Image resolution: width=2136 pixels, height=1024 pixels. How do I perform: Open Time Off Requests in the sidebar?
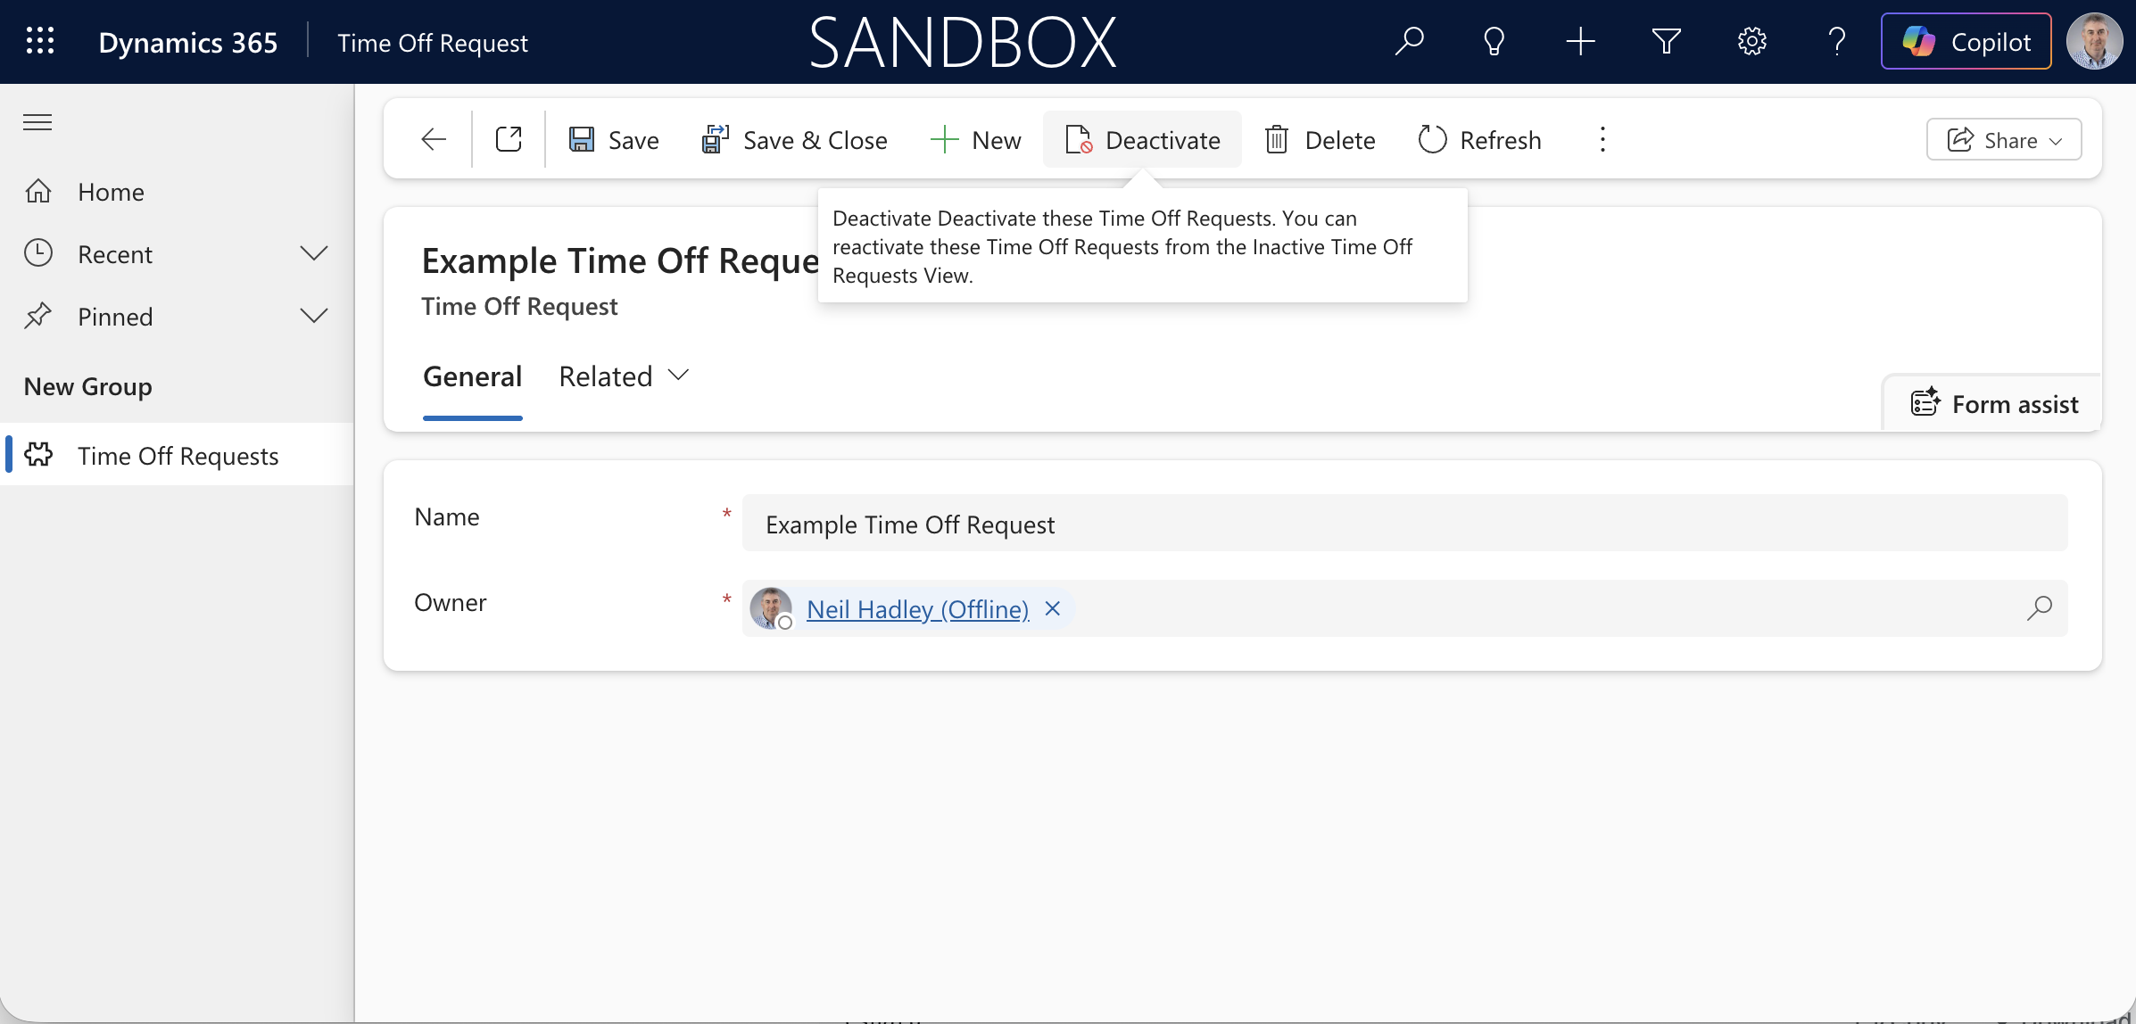click(x=177, y=455)
